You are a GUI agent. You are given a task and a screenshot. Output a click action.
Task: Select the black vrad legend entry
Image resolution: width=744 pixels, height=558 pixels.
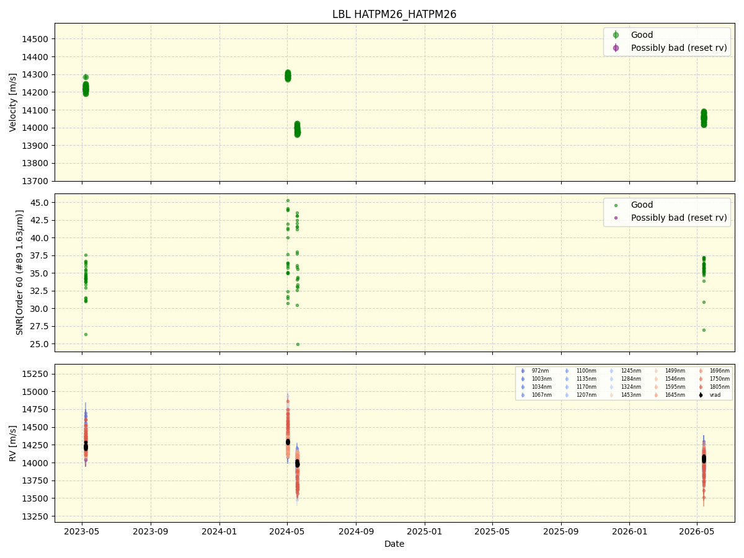tap(711, 395)
